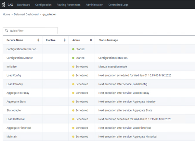Screen dimensions: 195x143
Task: Open the Configuration menu
Action: click(44, 5)
